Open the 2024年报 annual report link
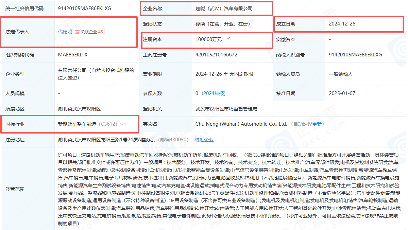Image resolution: width=408 pixels, height=230 pixels. 214,93
